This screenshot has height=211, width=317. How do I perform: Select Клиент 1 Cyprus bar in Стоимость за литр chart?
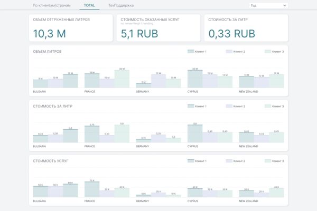pos(195,133)
